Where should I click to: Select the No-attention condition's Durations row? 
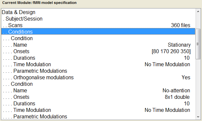[x=98, y=103]
